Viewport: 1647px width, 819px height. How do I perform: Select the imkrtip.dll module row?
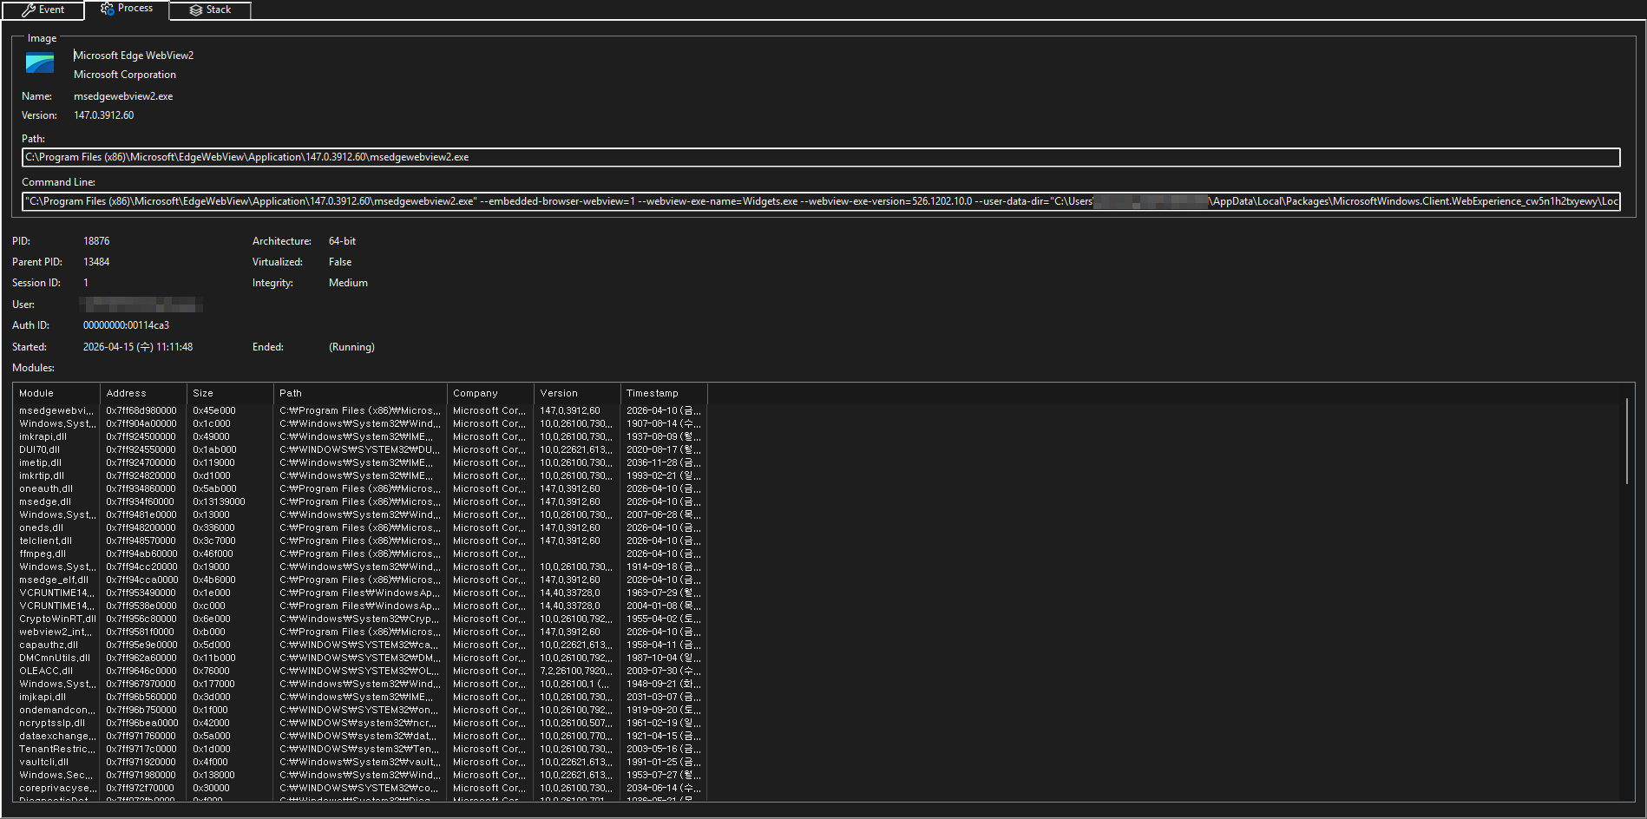point(360,475)
